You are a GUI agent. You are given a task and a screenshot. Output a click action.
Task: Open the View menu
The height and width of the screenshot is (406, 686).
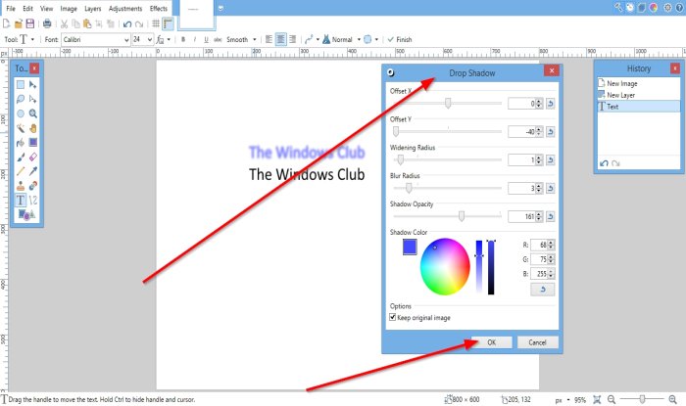pyautogui.click(x=46, y=8)
